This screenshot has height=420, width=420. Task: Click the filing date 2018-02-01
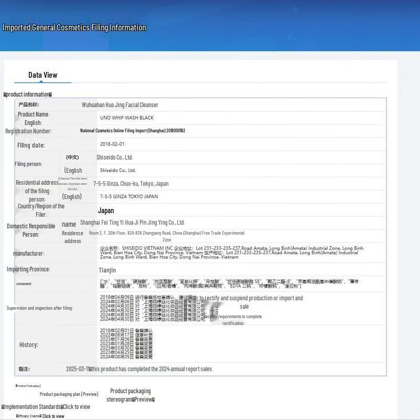tap(112, 144)
